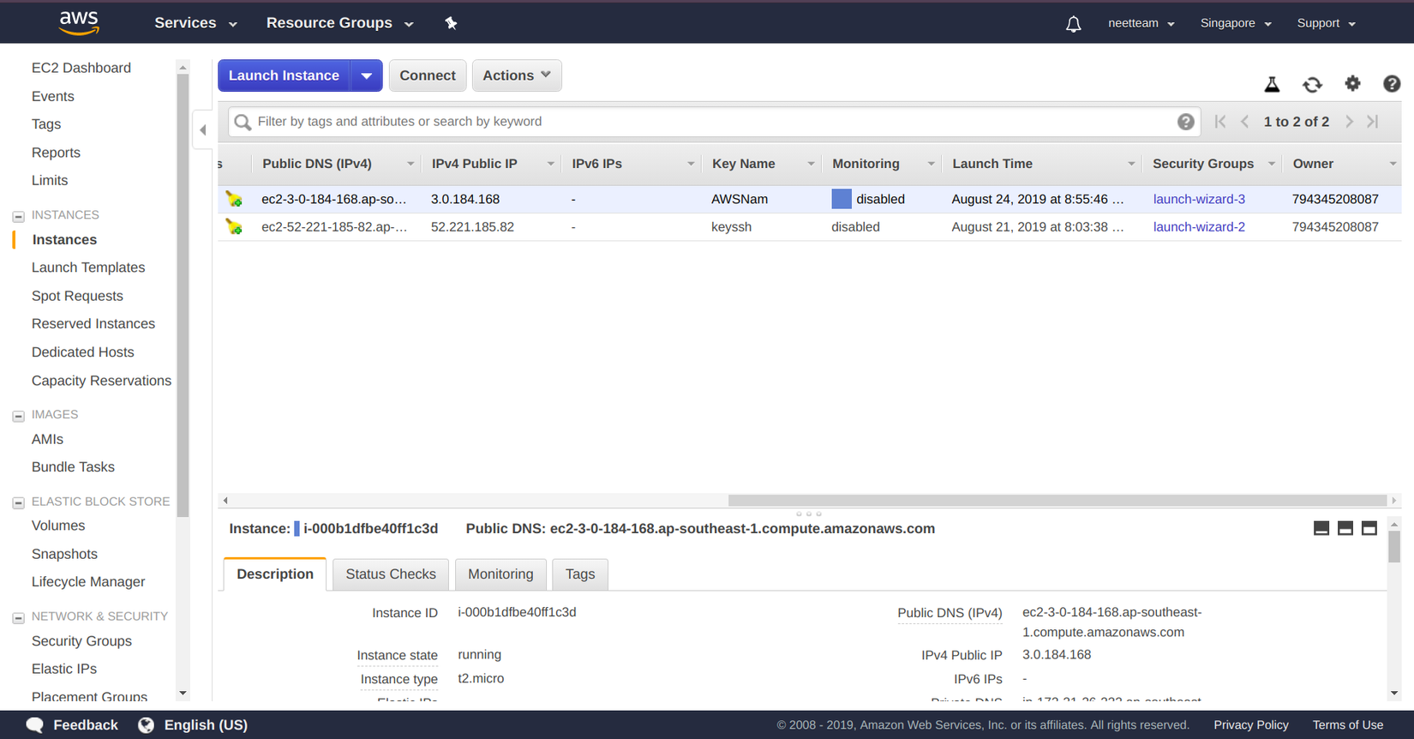Click the pin shortcuts icon in header
This screenshot has width=1414, height=739.
tap(451, 23)
